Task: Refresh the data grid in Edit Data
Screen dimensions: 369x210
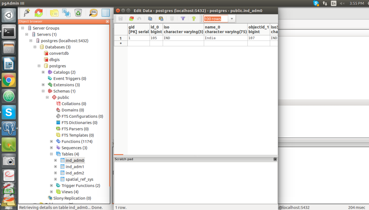Action: pos(131,18)
